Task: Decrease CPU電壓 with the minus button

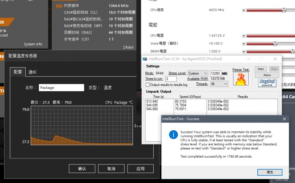Action: (x=244, y=36)
